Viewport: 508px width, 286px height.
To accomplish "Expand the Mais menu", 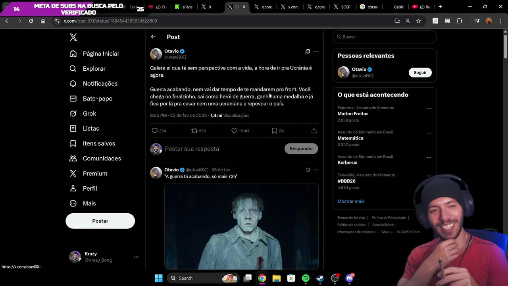I will tap(83, 203).
